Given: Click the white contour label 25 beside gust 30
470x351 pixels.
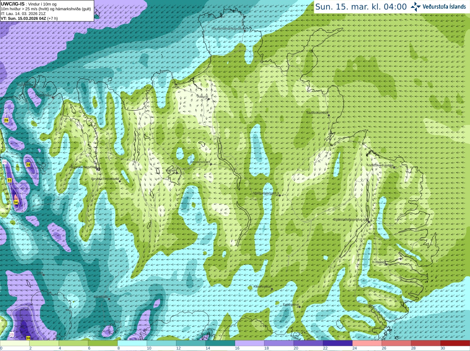Looking at the screenshot, I should click(x=12, y=335).
